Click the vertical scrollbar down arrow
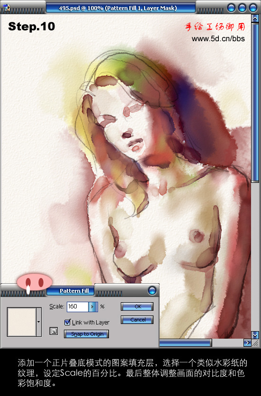This screenshot has width=261, height=396. click(x=255, y=335)
